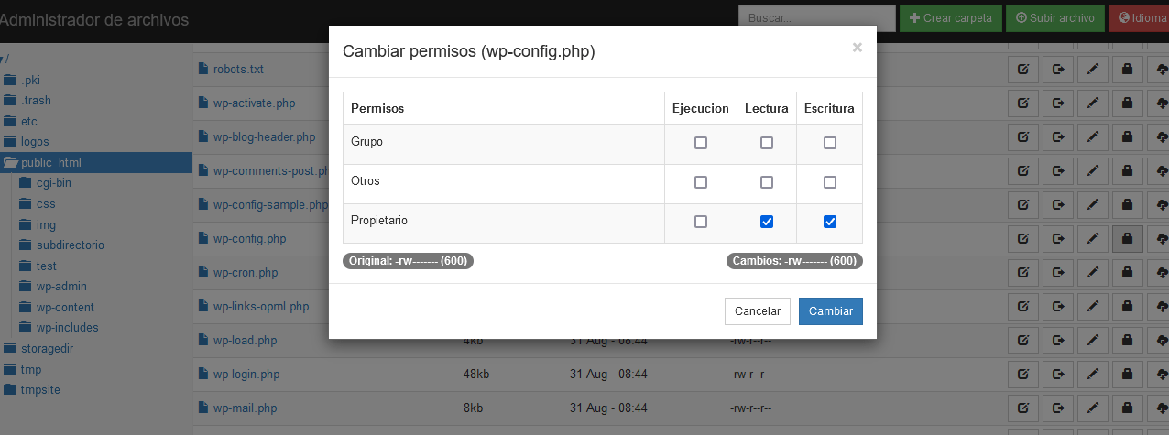Tick Ejecucion permission for Propietario
Viewport: 1169px width, 435px height.
701,222
